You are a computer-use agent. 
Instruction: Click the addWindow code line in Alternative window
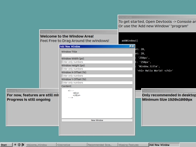[130, 41]
